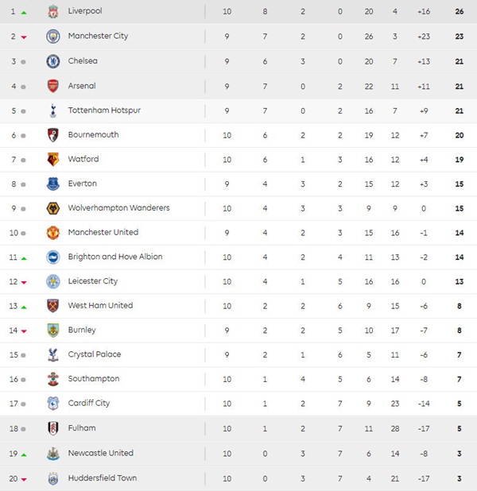Screen dimensions: 477x491
Task: Click the Arsenal cannon badge
Action: tap(53, 86)
